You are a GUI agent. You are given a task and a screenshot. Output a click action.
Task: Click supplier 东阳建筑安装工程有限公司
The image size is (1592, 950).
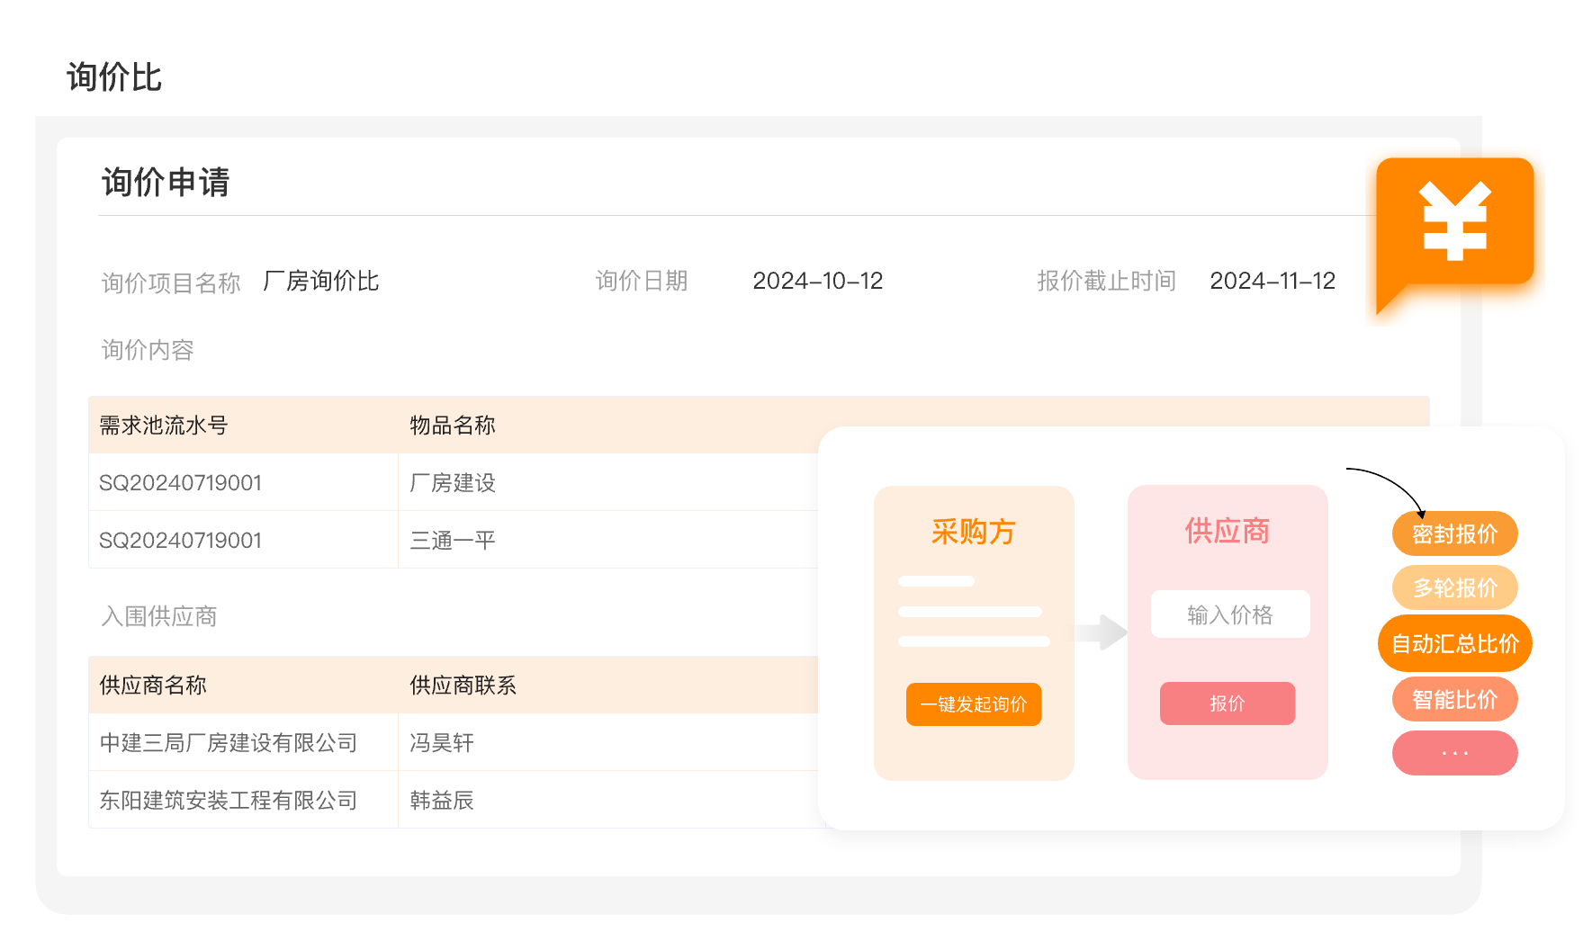[227, 800]
